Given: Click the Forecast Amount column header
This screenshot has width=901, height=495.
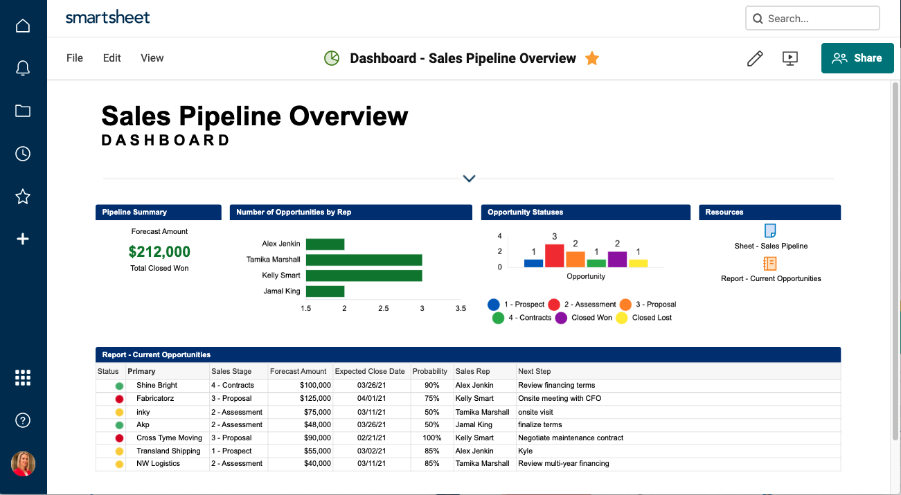Looking at the screenshot, I should tap(300, 372).
